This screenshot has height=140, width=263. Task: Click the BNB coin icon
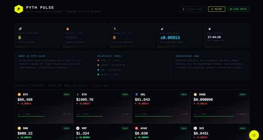[x=19, y=128]
